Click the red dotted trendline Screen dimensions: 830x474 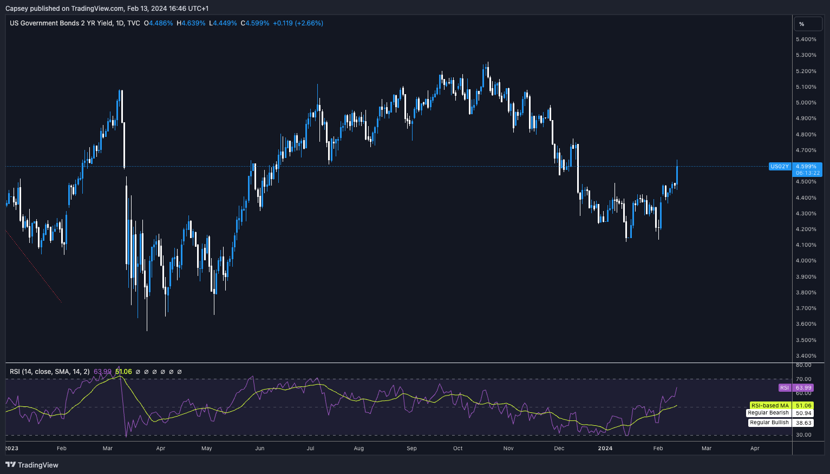(x=34, y=266)
